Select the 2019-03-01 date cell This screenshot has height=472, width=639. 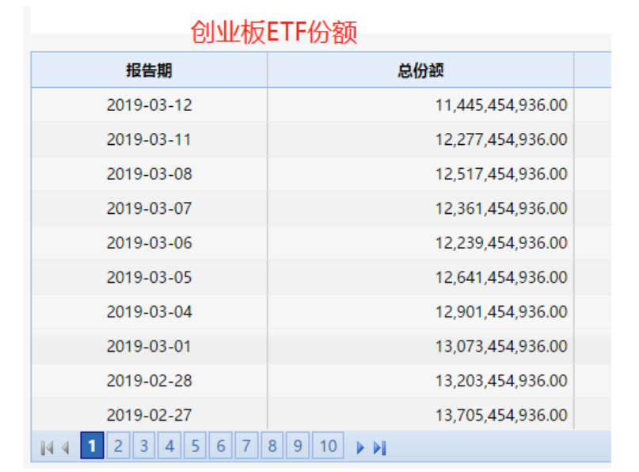tap(149, 346)
